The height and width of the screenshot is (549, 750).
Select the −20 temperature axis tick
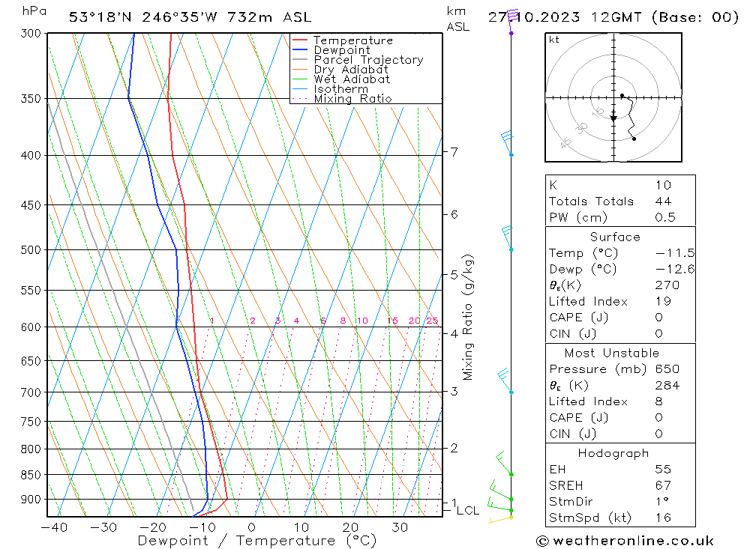(x=152, y=527)
